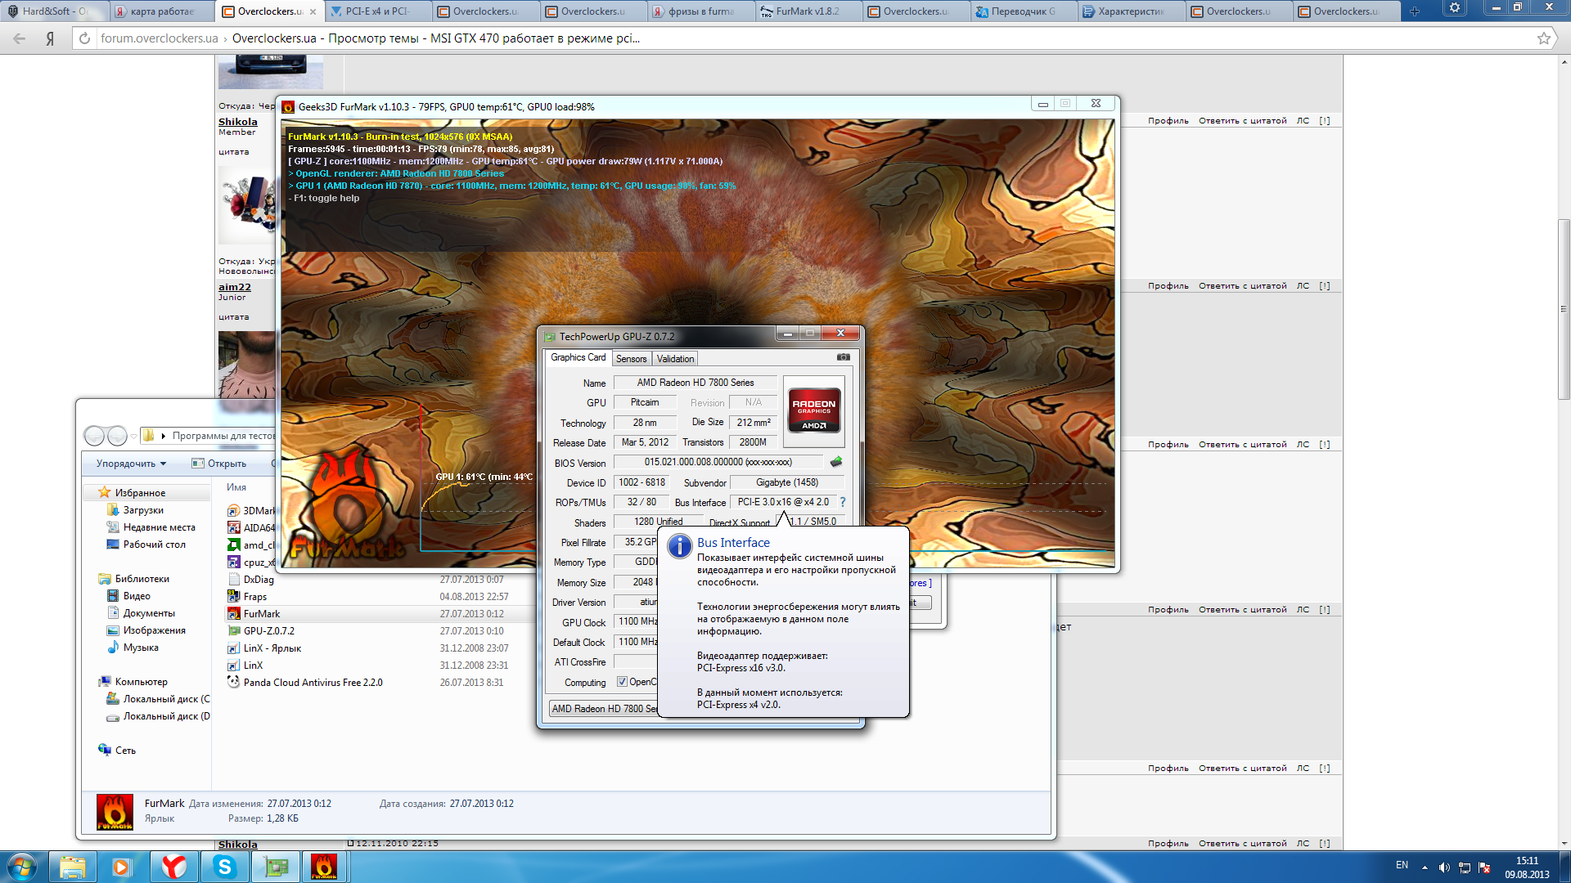
Task: Select Сеть in the Explorer sidebar
Action: tap(125, 751)
